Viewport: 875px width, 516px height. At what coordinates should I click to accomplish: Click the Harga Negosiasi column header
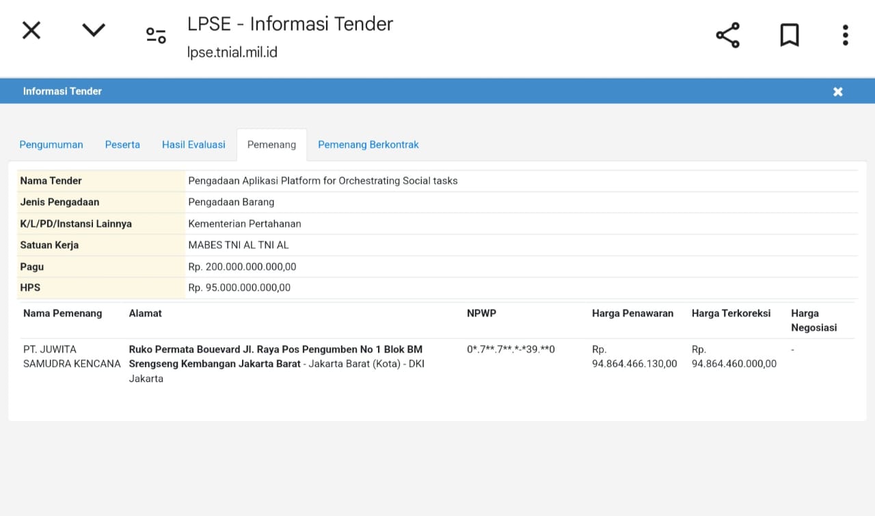(x=813, y=321)
